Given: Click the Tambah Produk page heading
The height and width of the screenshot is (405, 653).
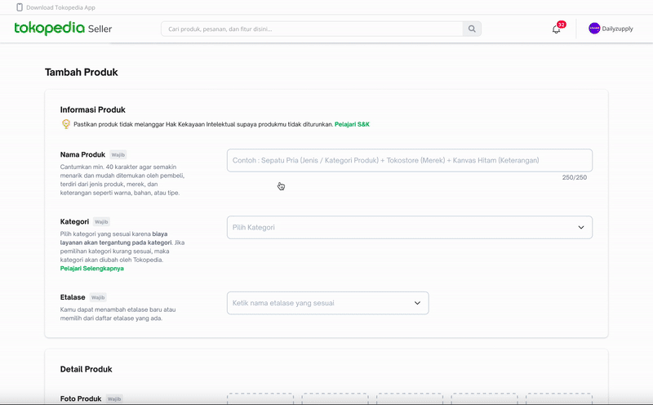Looking at the screenshot, I should click(81, 72).
